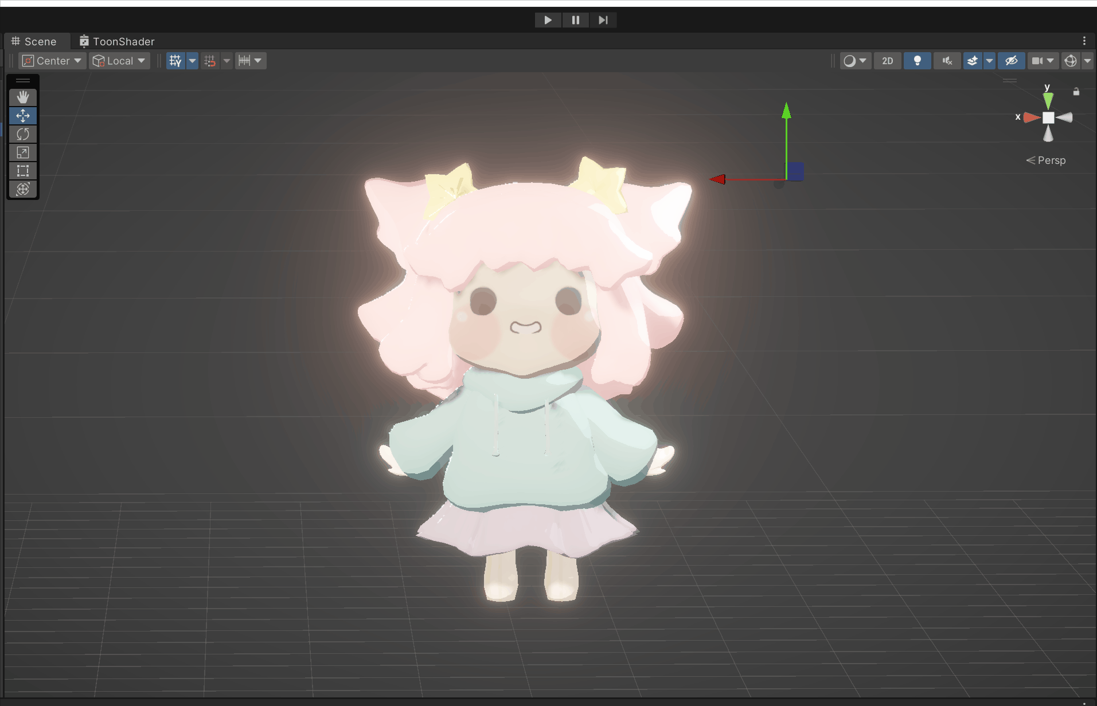
Task: Select the combined Transform tool
Action: [23, 189]
